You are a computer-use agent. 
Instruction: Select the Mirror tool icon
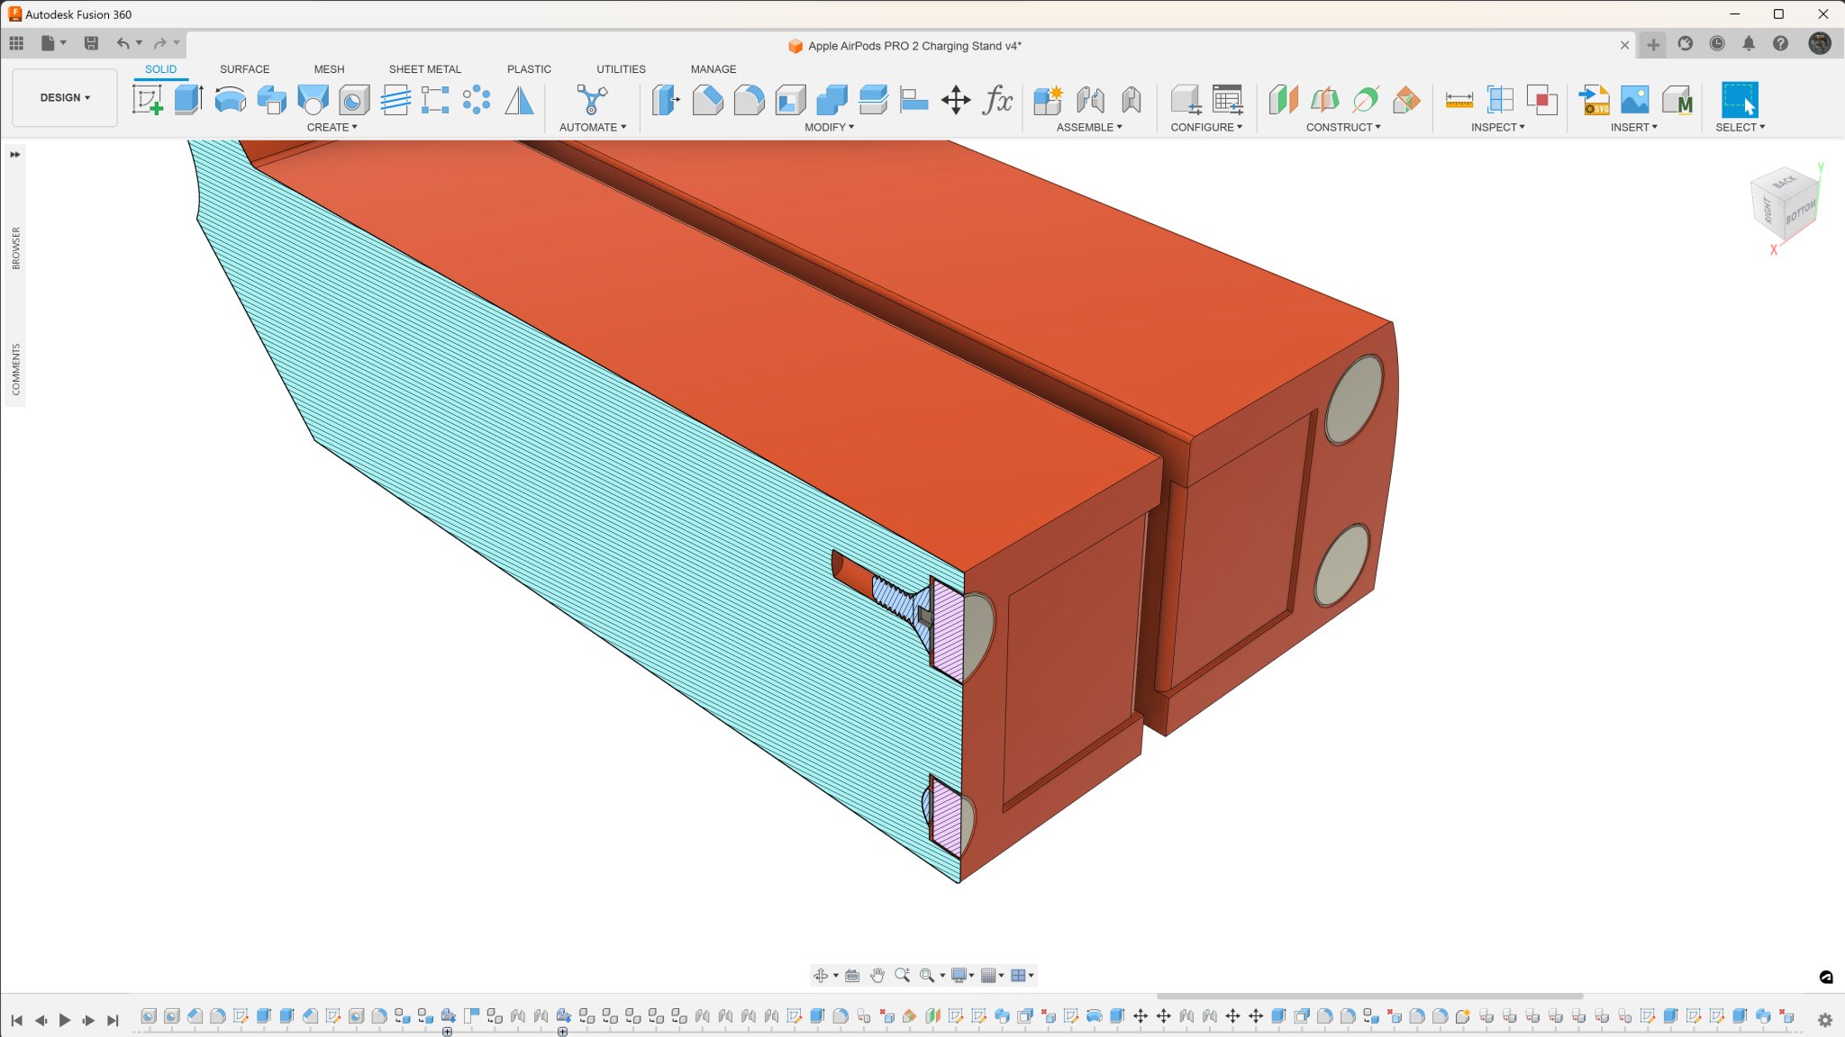pyautogui.click(x=519, y=100)
